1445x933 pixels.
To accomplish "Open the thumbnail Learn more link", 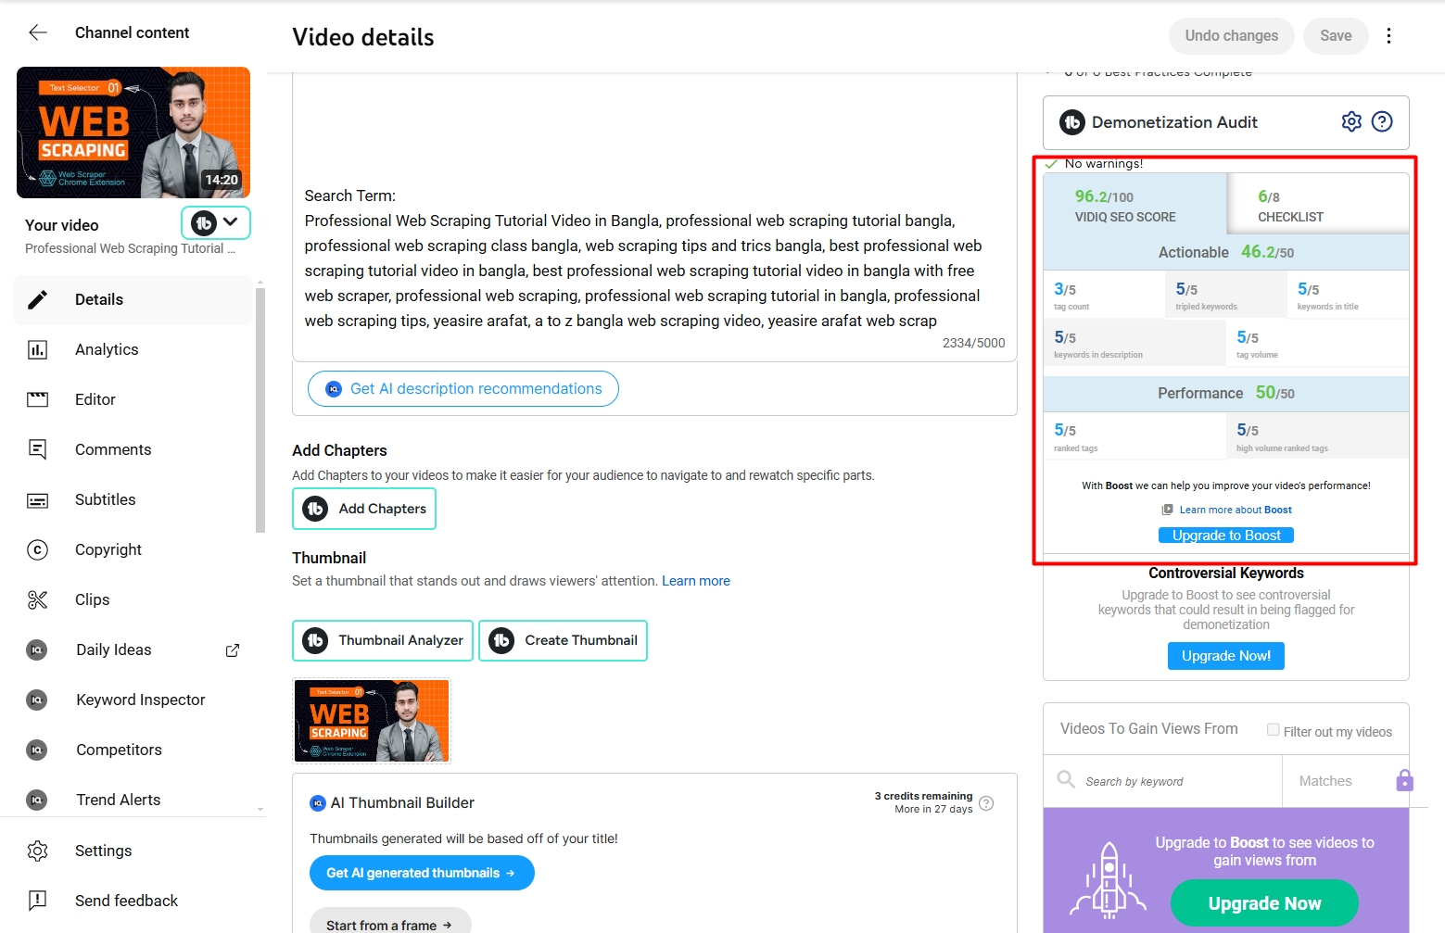I will tap(696, 581).
